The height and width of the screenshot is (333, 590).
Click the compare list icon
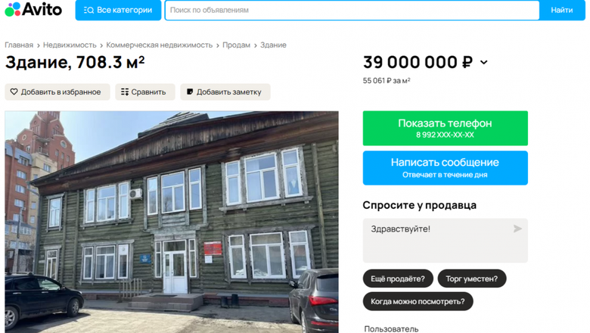pyautogui.click(x=125, y=92)
